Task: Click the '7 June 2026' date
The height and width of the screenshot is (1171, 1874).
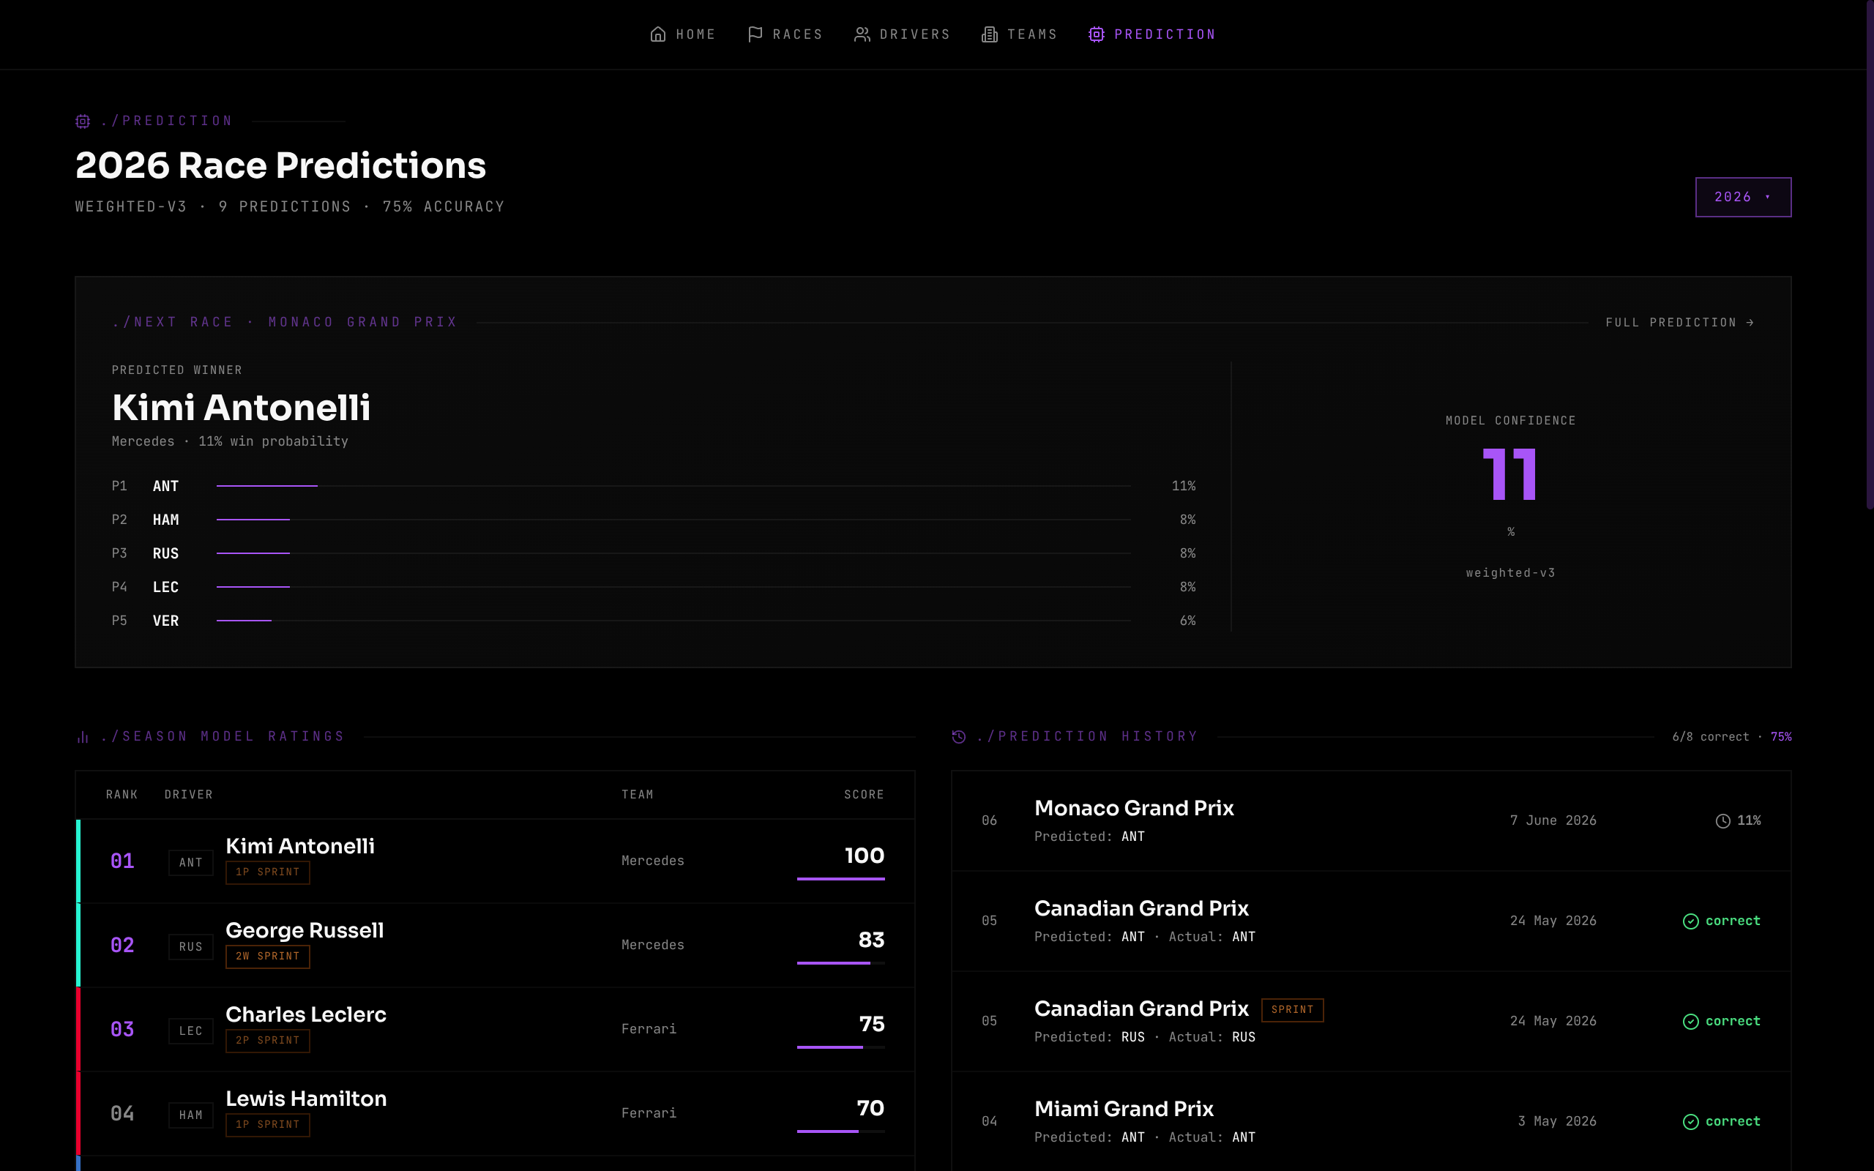Action: click(x=1553, y=821)
